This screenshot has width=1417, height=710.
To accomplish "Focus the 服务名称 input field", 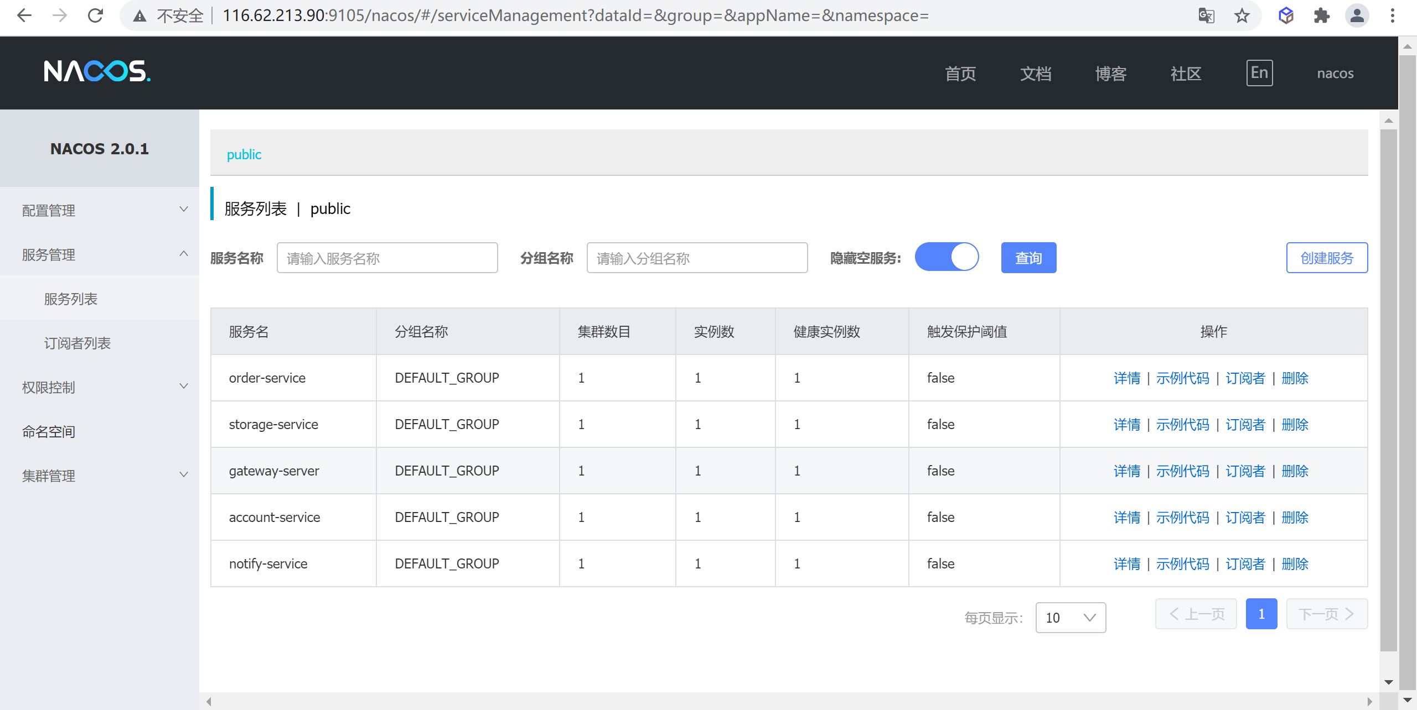I will tap(387, 258).
